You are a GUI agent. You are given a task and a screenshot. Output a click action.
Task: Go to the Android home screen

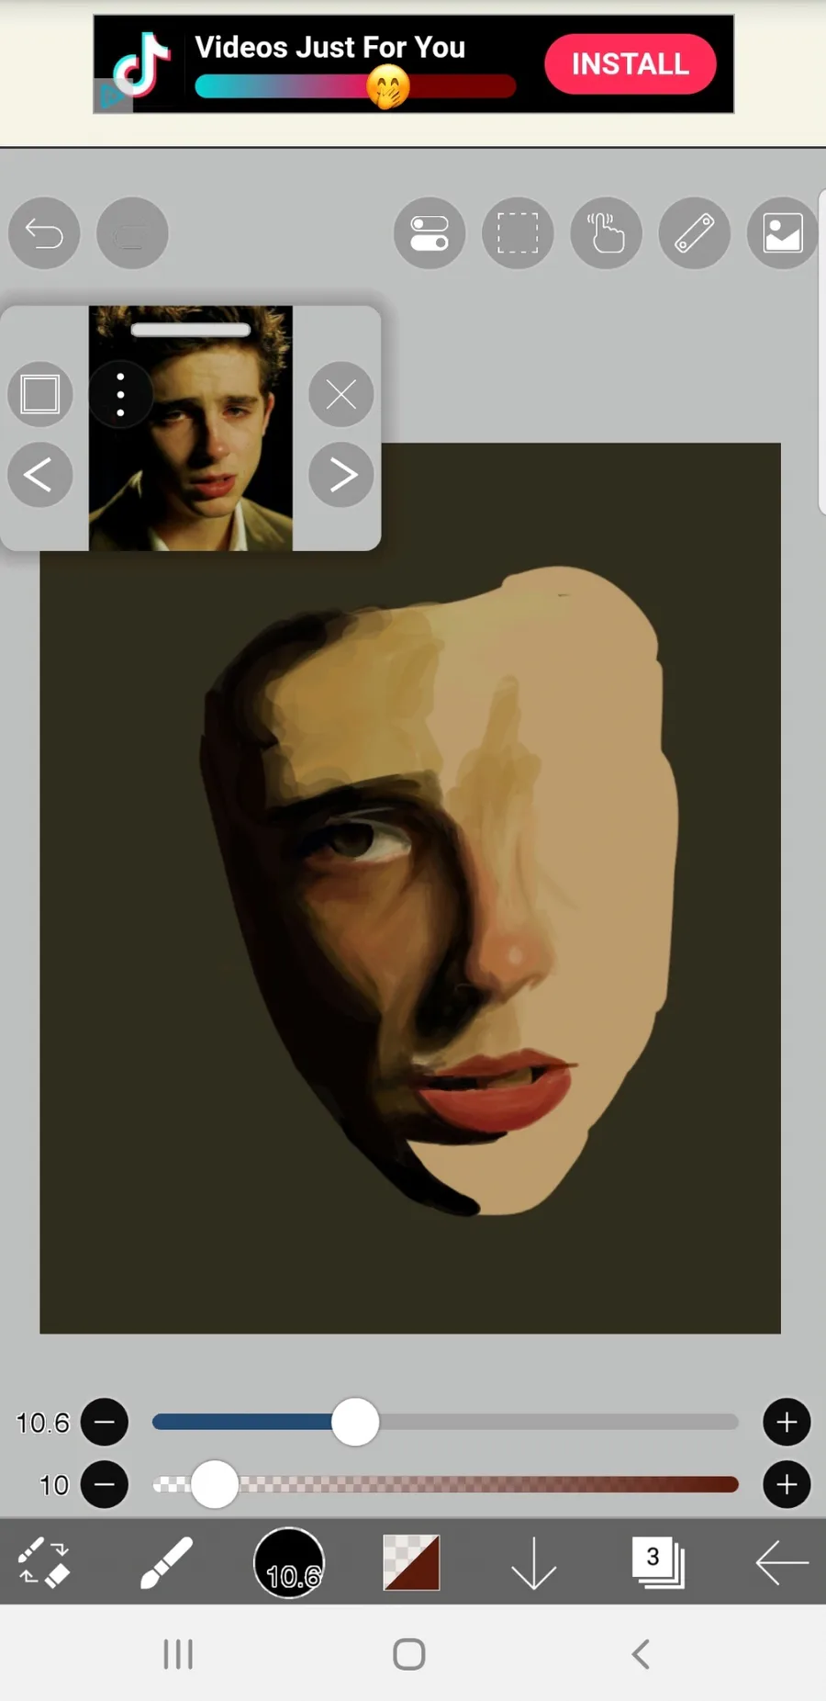pyautogui.click(x=409, y=1655)
